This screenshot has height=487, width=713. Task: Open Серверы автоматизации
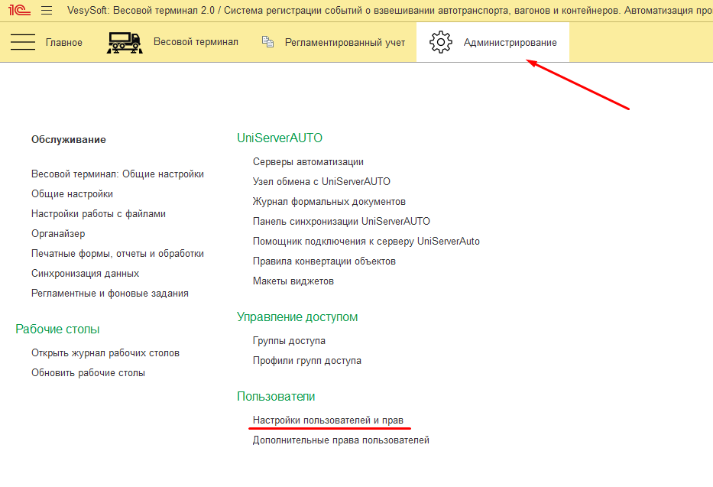(x=308, y=162)
